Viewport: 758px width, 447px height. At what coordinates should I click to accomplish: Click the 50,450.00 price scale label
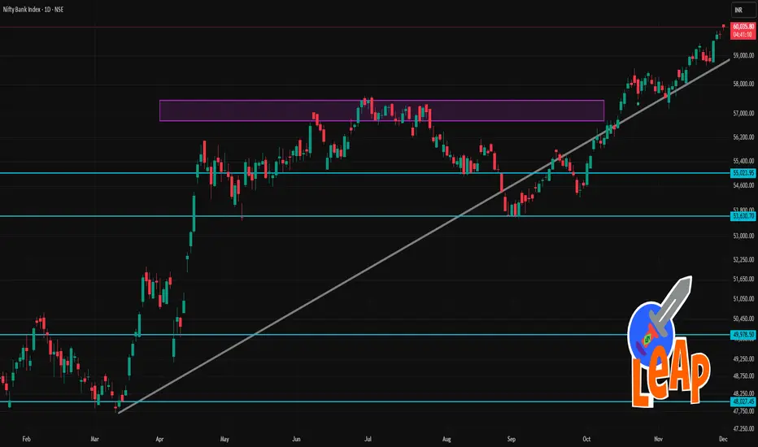pyautogui.click(x=743, y=319)
